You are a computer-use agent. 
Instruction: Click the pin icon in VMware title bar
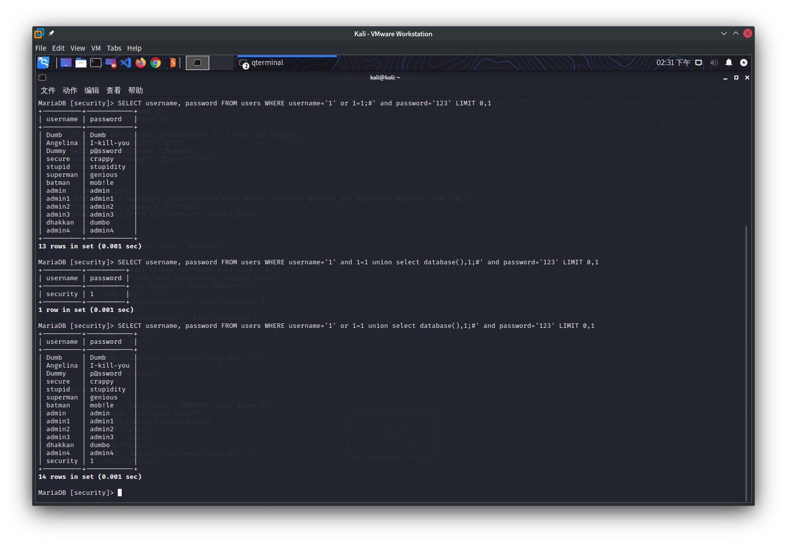pos(51,33)
